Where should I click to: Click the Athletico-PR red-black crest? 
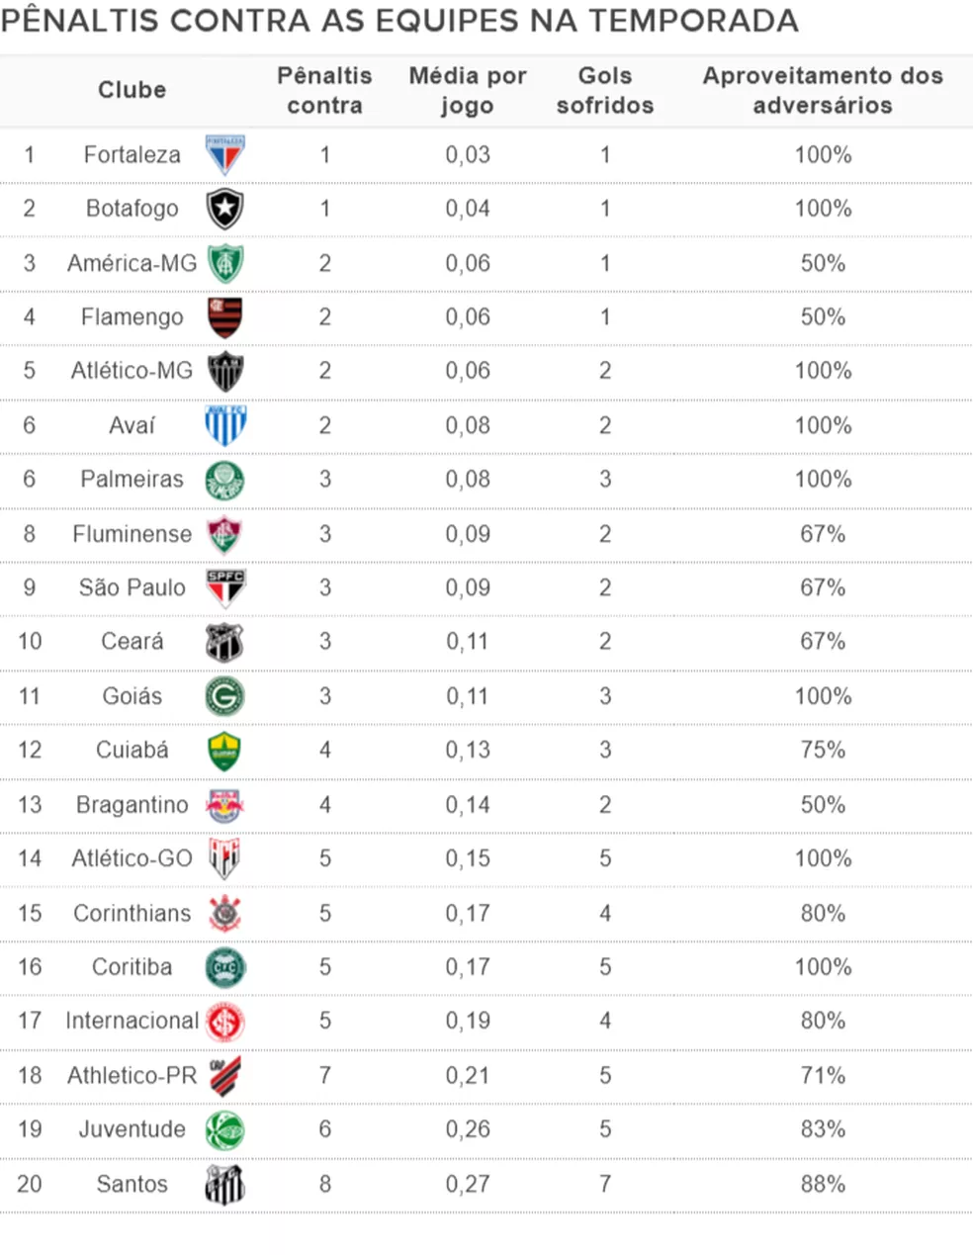coord(225,1075)
